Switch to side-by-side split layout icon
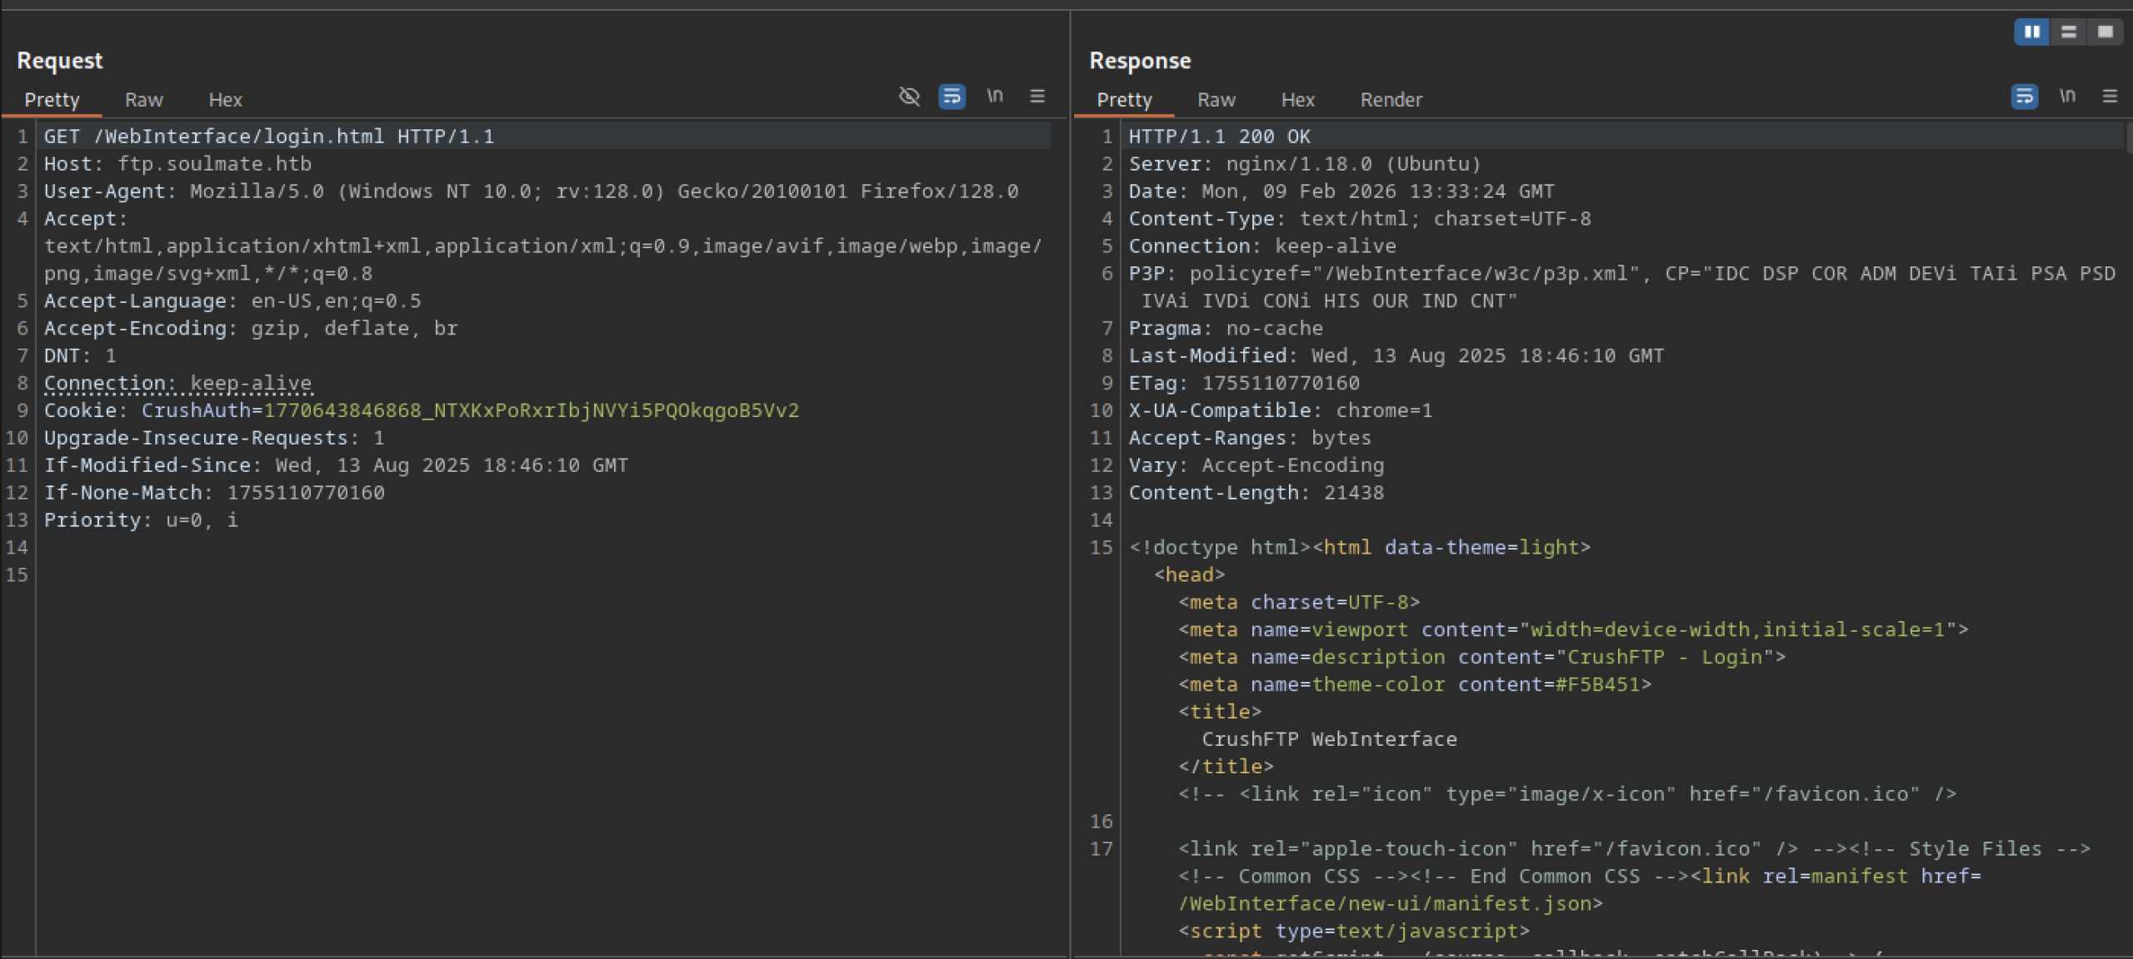The height and width of the screenshot is (959, 2133). click(x=2032, y=32)
